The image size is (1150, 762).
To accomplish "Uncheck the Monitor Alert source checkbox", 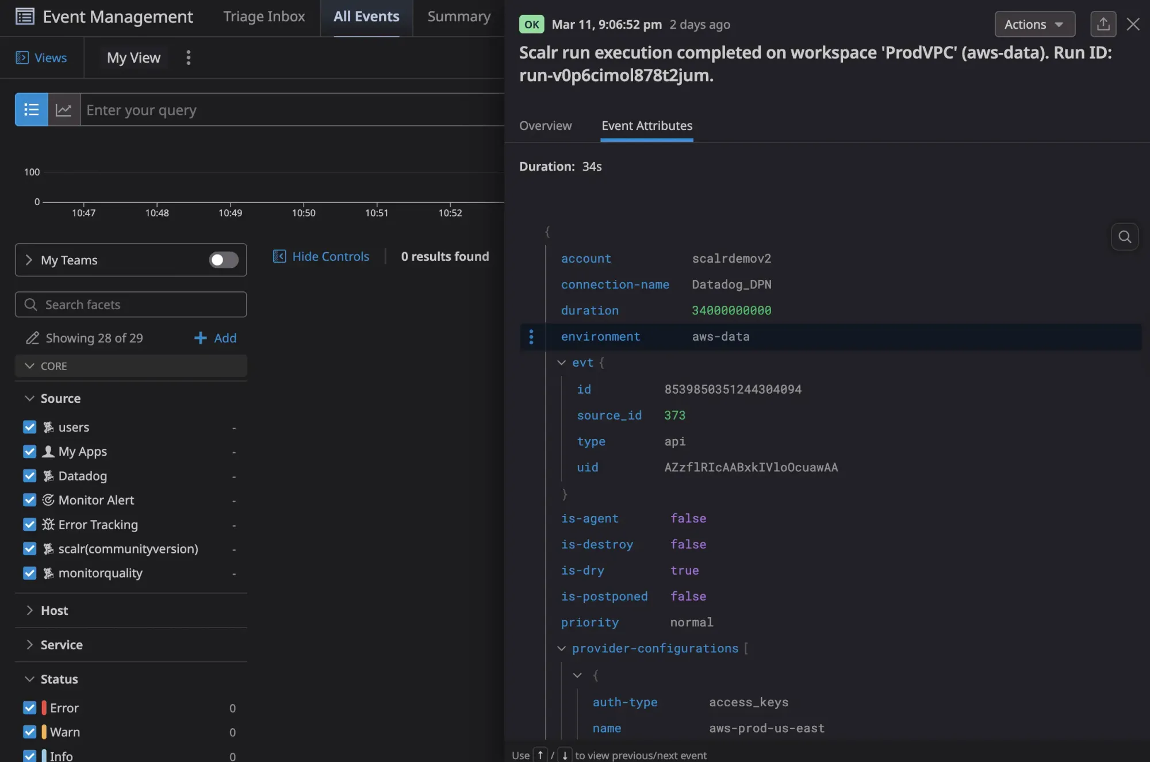I will tap(30, 500).
